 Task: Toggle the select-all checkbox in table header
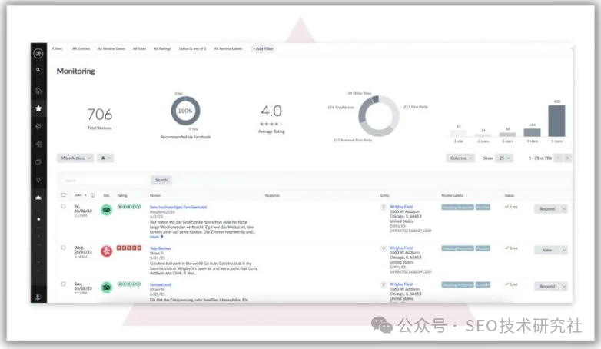[64, 195]
